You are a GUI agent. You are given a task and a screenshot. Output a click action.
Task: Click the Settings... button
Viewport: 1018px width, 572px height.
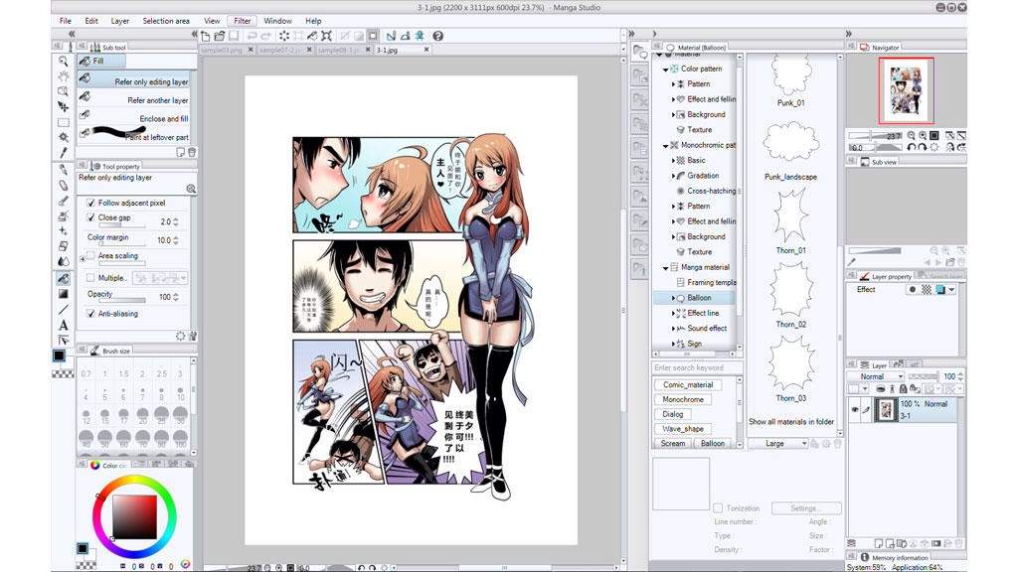(806, 508)
